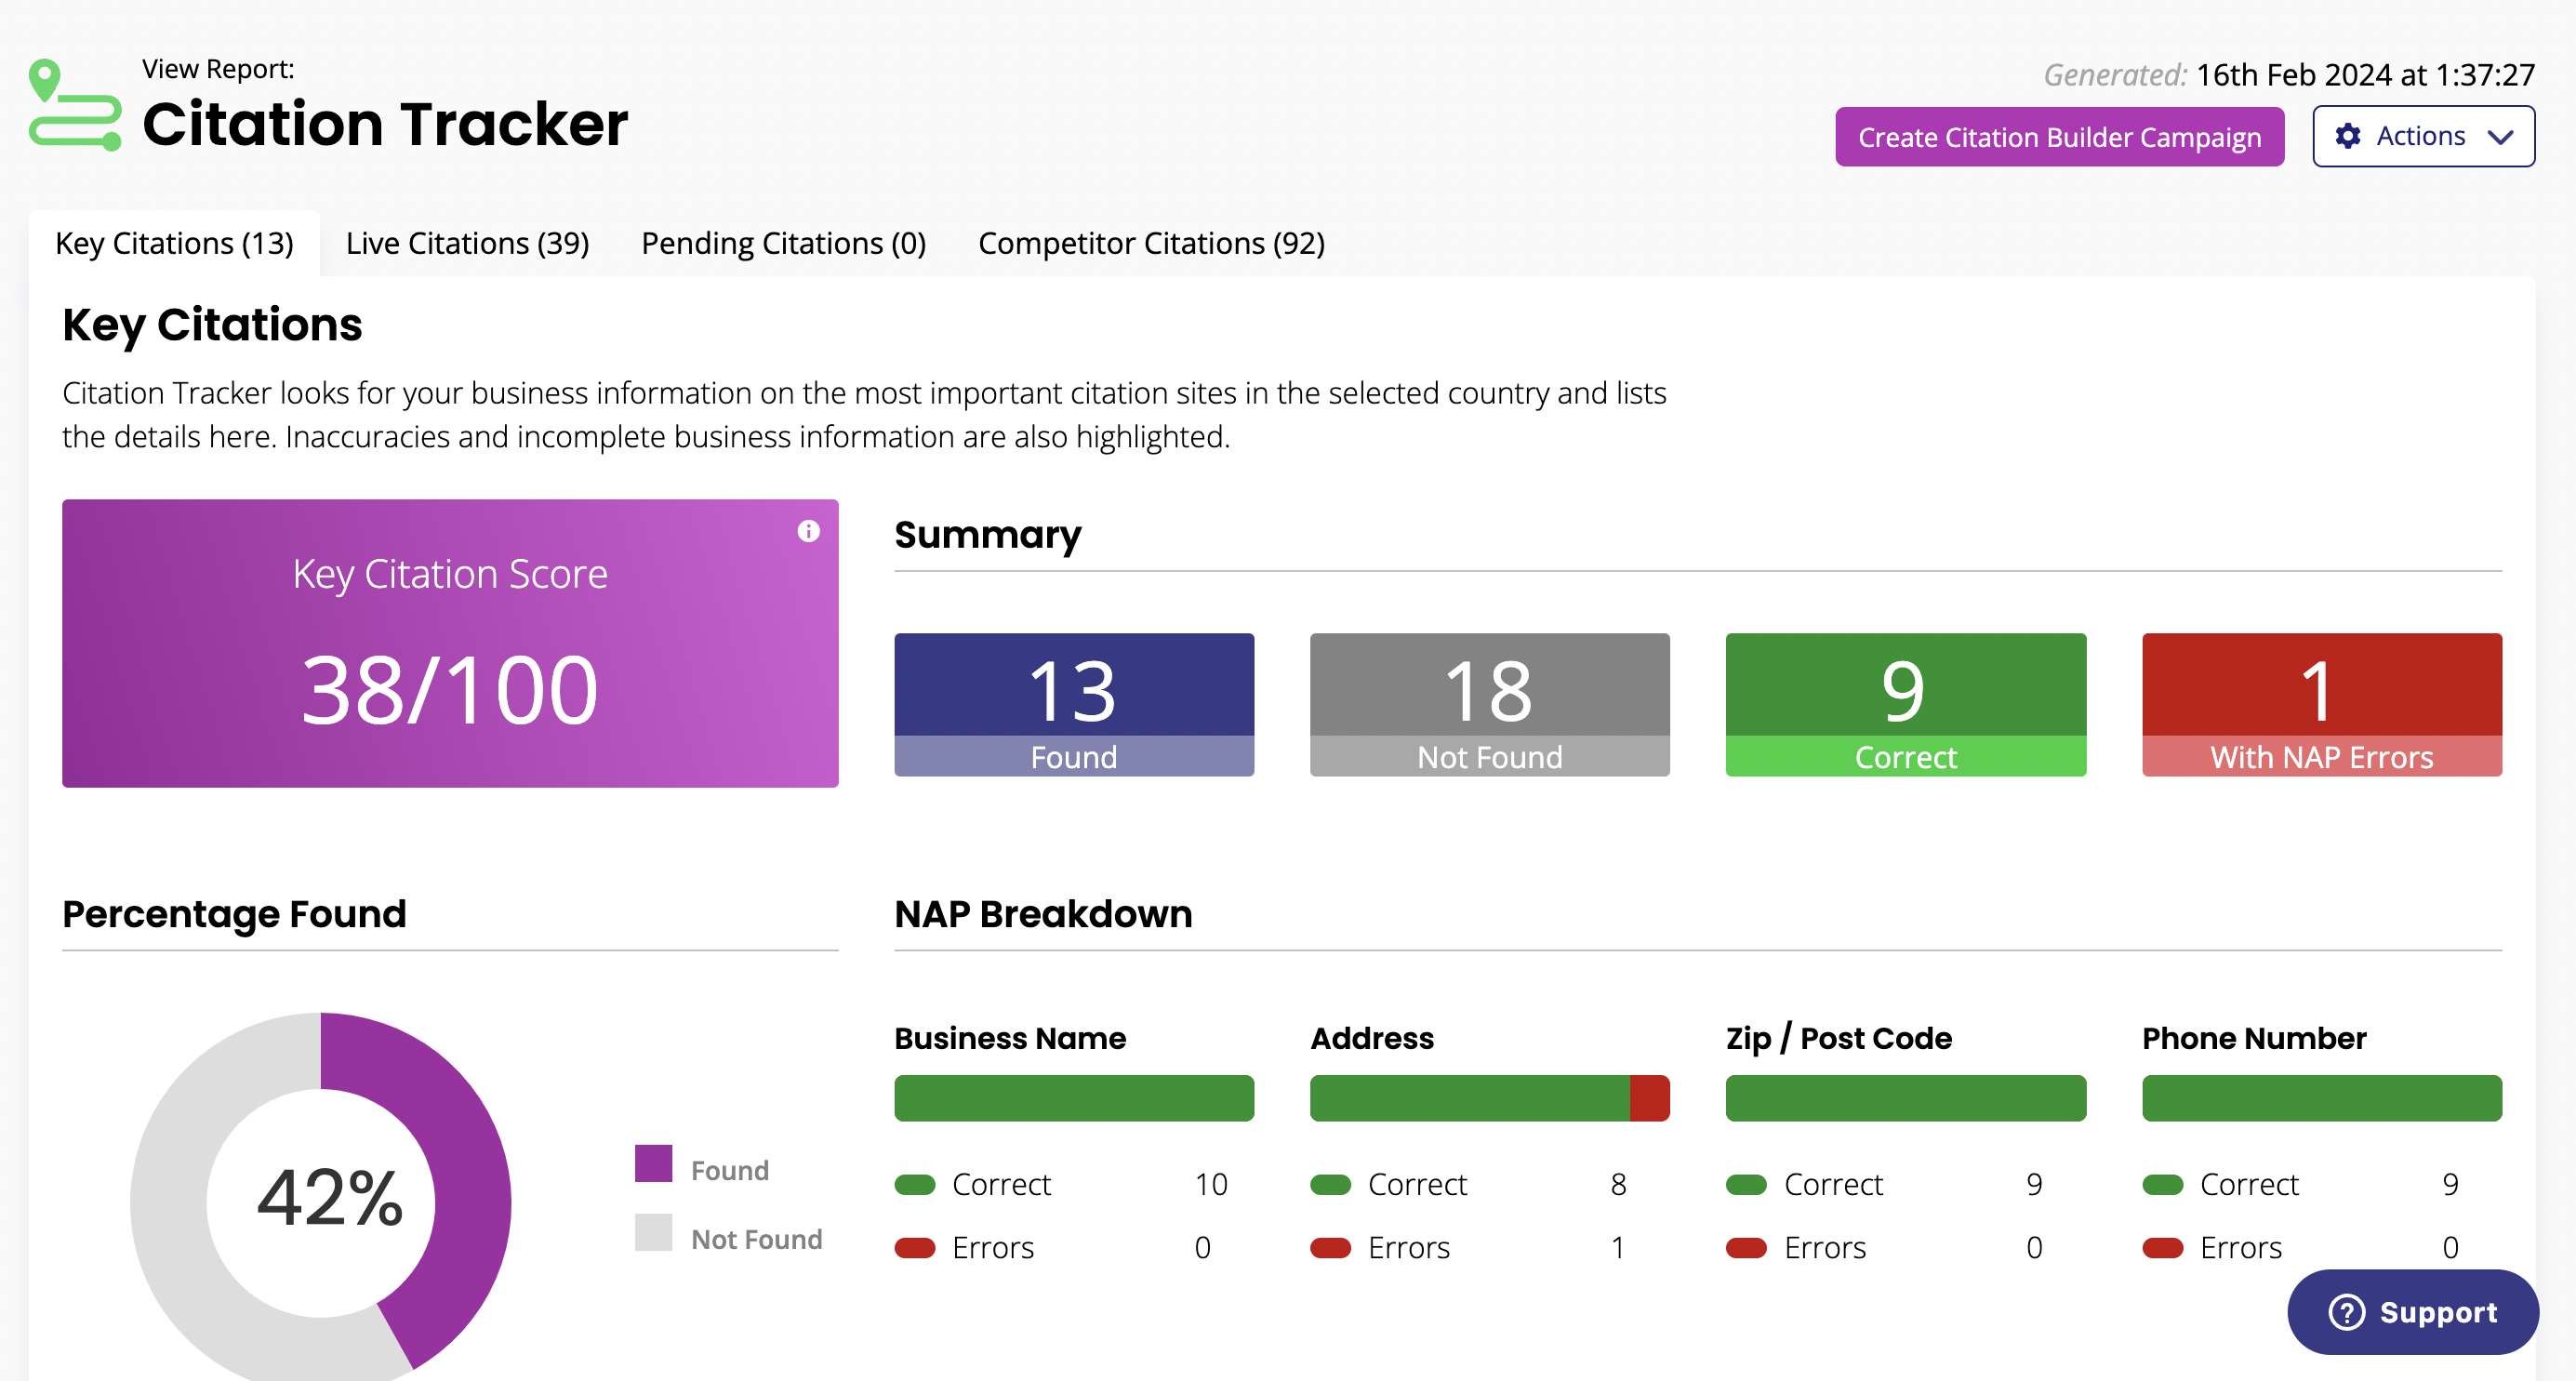Select the Pending Citations (0) tab
Screen dimensions: 2576x1381
783,243
